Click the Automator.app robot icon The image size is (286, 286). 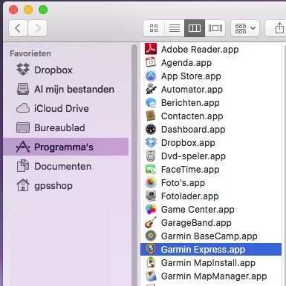tap(151, 89)
